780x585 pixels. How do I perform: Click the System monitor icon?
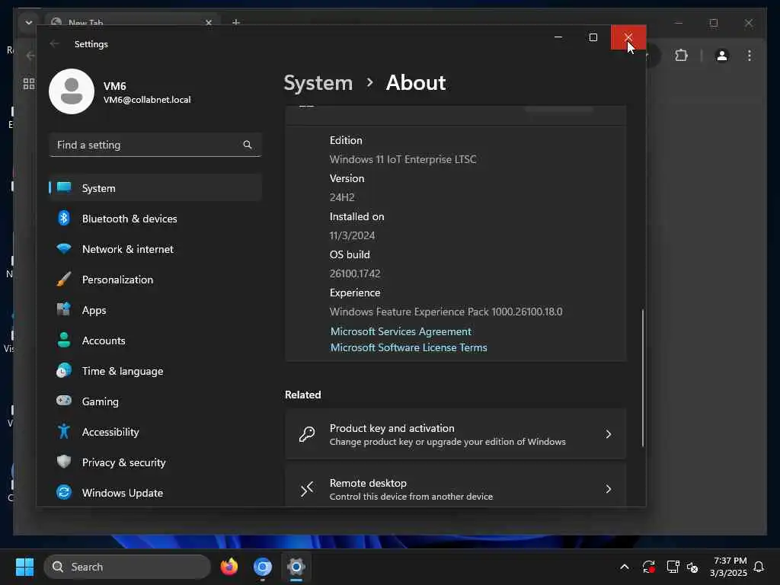click(64, 187)
